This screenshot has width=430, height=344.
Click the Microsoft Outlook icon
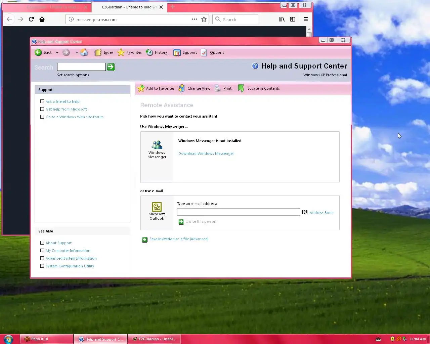click(x=157, y=207)
